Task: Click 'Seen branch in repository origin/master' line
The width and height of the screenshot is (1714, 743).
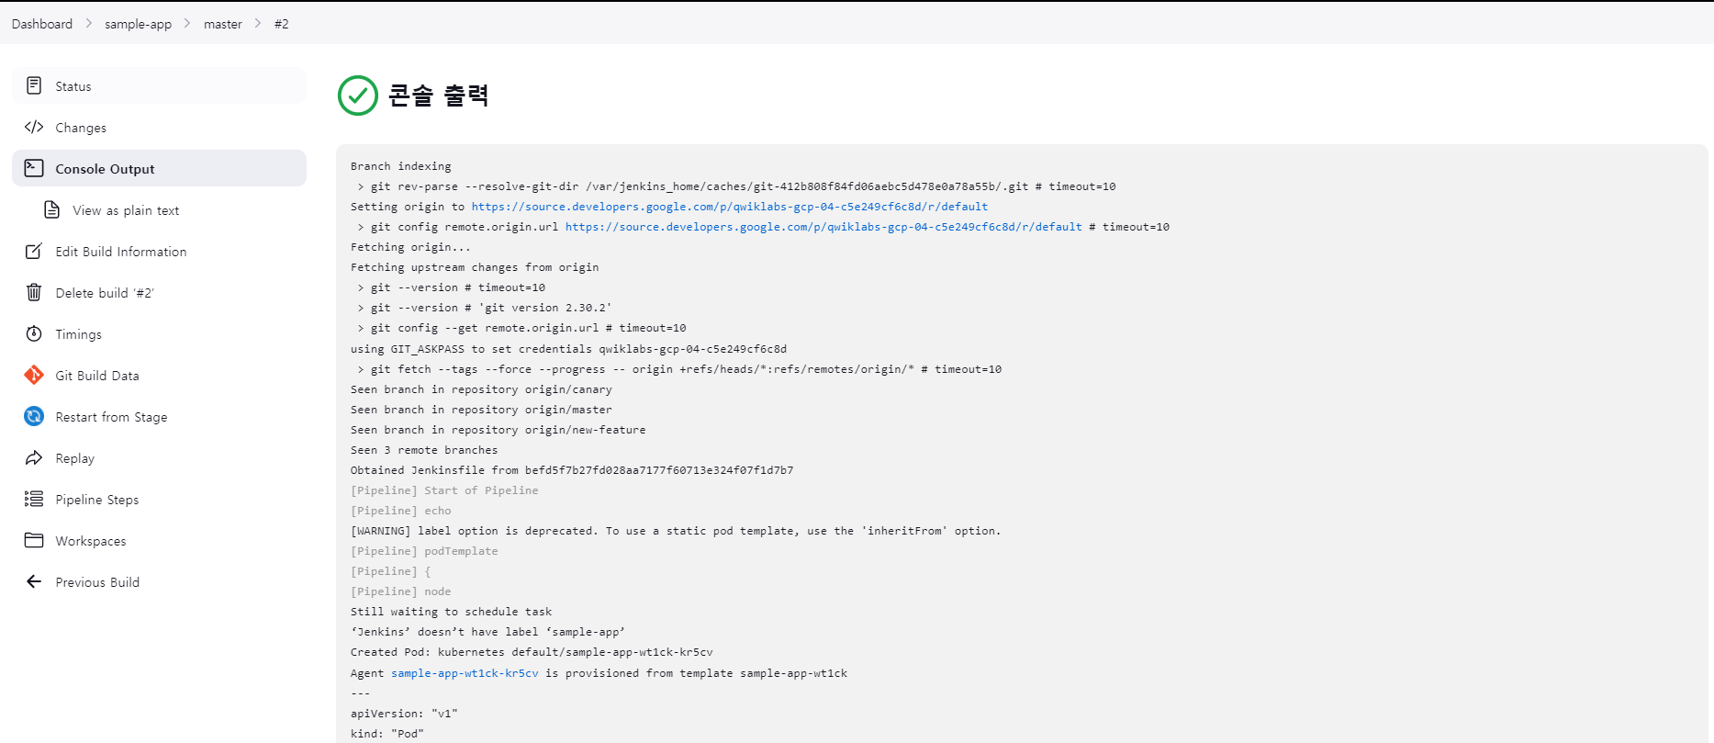Action: coord(481,410)
